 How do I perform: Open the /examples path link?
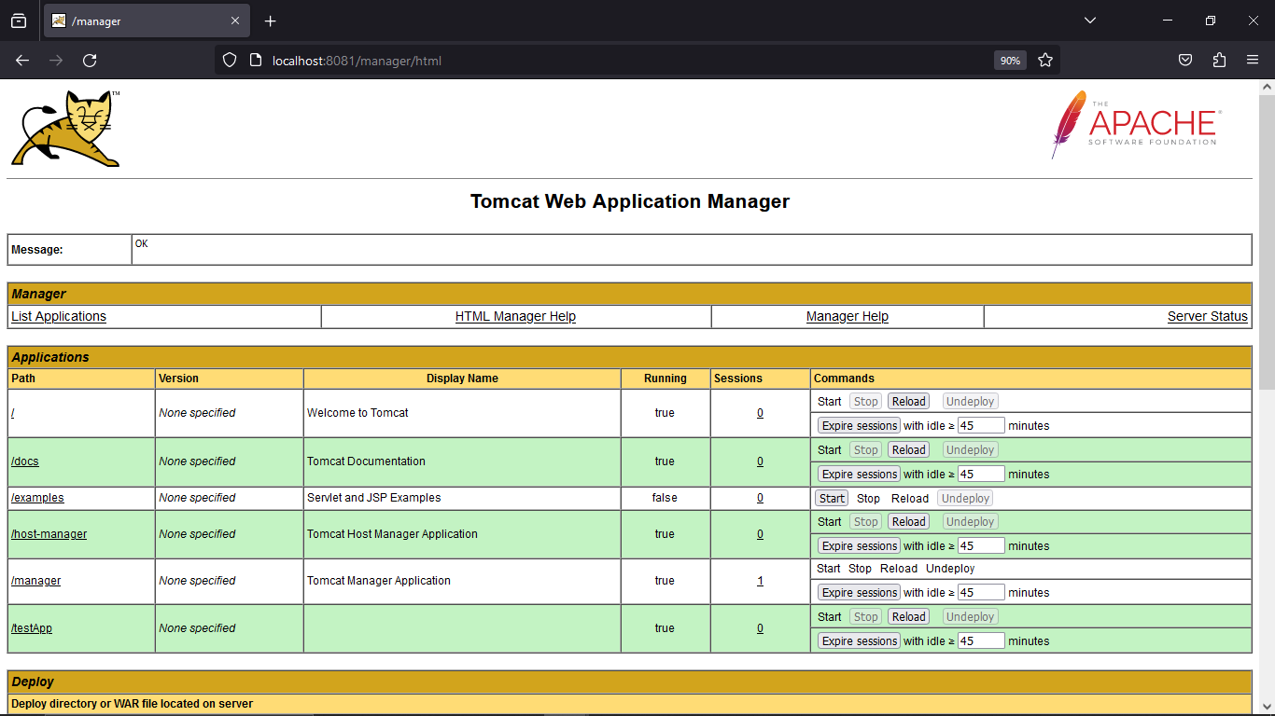(x=37, y=498)
